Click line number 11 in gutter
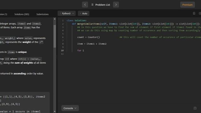 click(62, 54)
